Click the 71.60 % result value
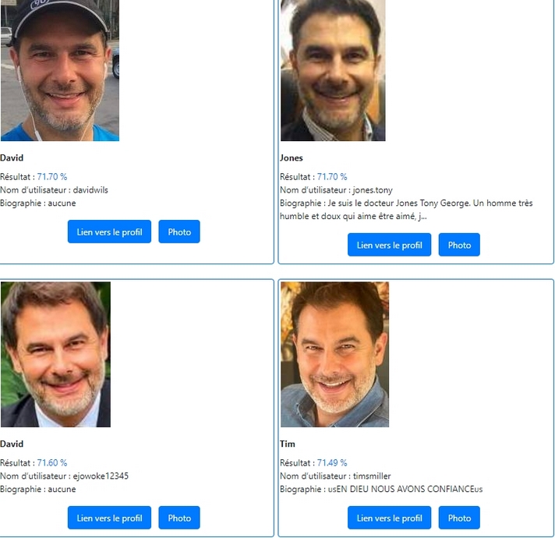 click(52, 462)
